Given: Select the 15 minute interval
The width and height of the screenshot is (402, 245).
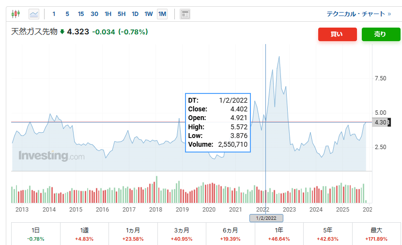Looking at the screenshot, I should [80, 14].
